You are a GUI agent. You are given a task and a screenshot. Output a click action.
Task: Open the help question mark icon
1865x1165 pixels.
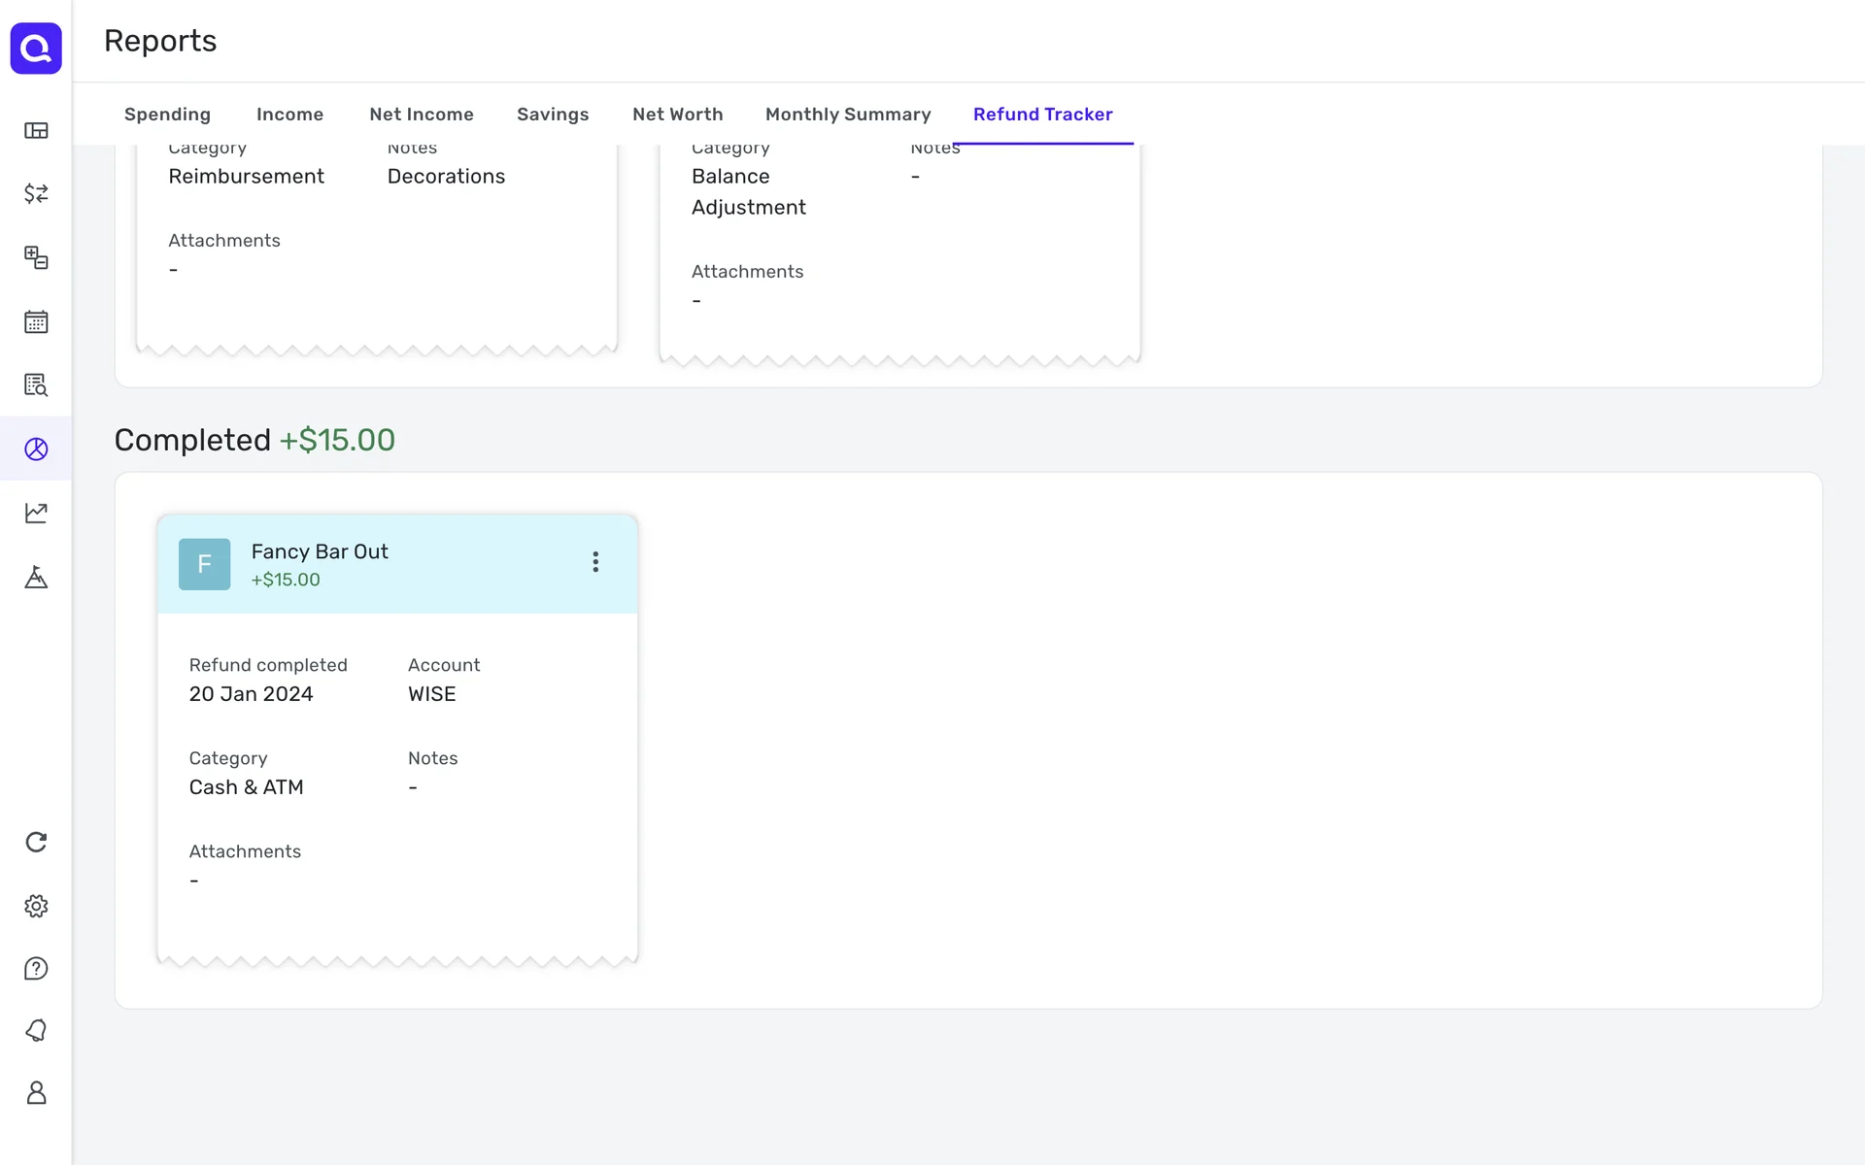(36, 968)
